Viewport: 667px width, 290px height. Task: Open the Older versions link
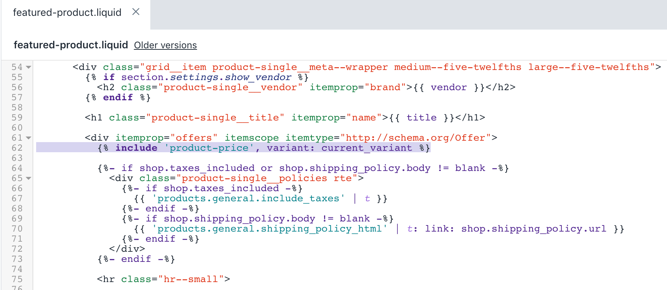pyautogui.click(x=165, y=45)
